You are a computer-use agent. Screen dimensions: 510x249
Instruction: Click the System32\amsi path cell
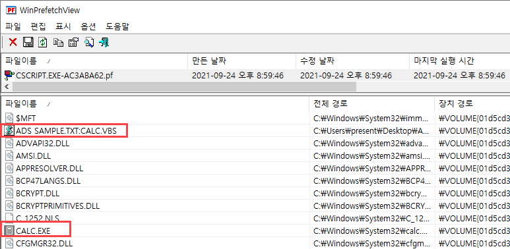372,156
